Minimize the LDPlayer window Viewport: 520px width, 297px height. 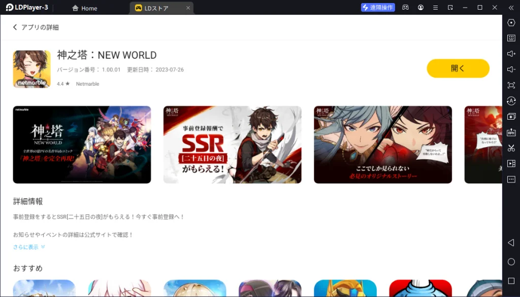(x=465, y=7)
